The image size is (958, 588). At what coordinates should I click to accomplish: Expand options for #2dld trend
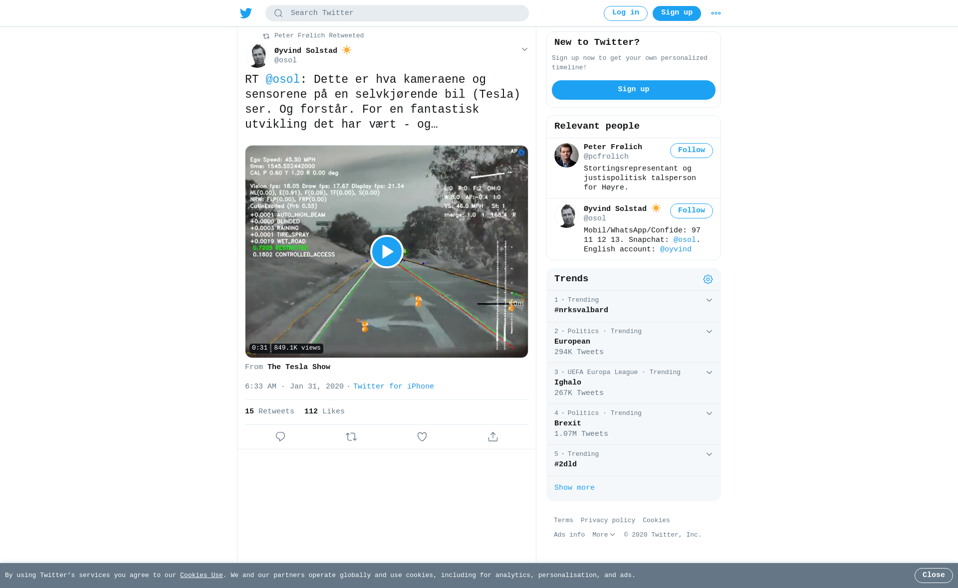[709, 454]
